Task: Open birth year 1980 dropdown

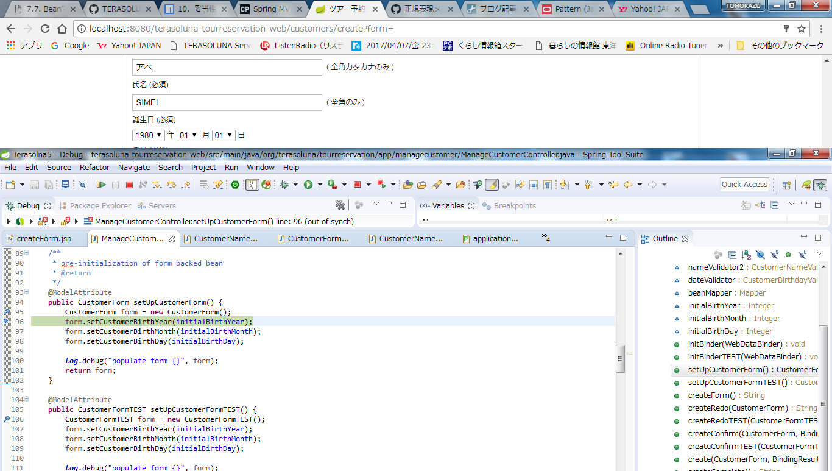Action: 149,135
